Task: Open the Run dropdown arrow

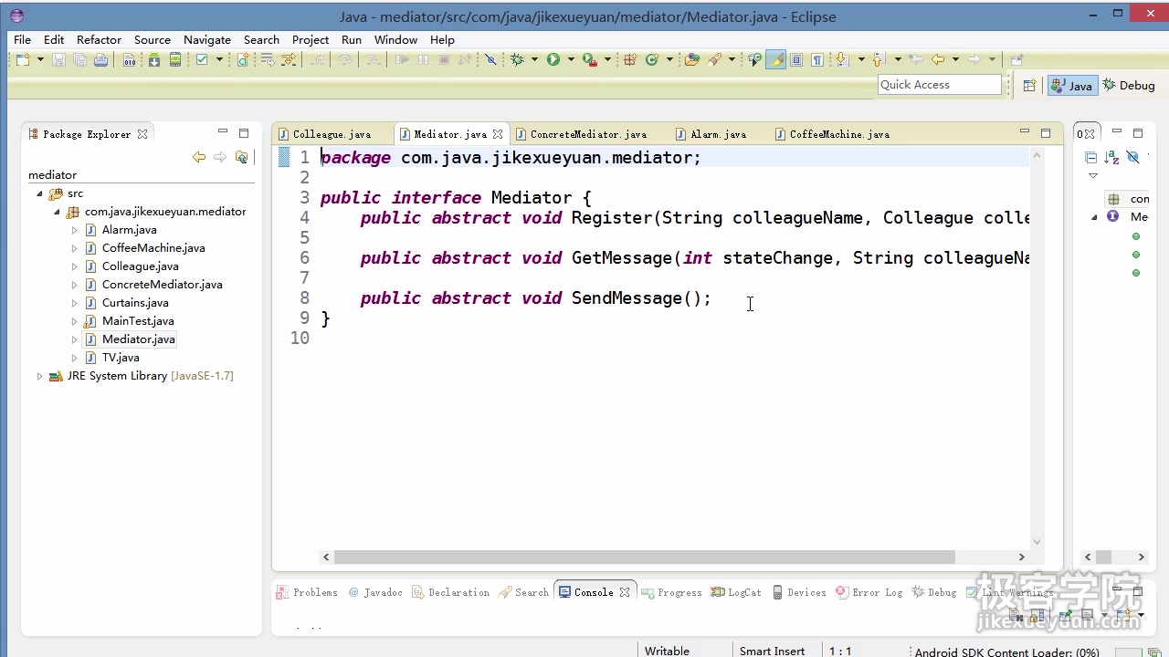Action: 571,59
